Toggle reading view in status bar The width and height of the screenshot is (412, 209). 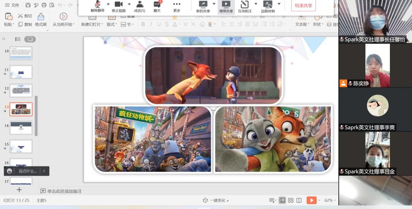tap(299, 200)
